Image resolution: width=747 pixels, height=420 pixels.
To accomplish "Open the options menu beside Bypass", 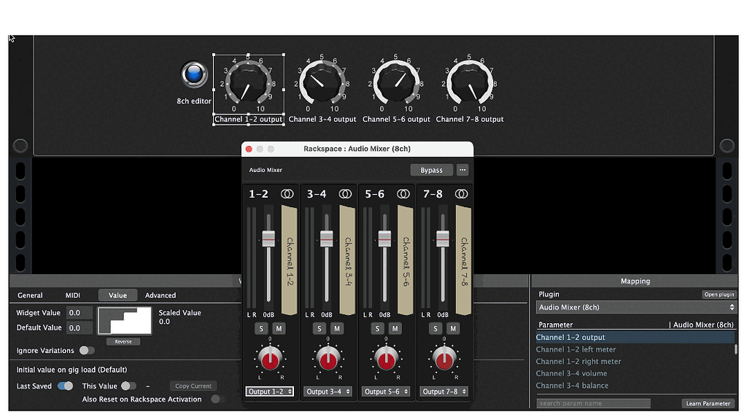I will (x=462, y=170).
